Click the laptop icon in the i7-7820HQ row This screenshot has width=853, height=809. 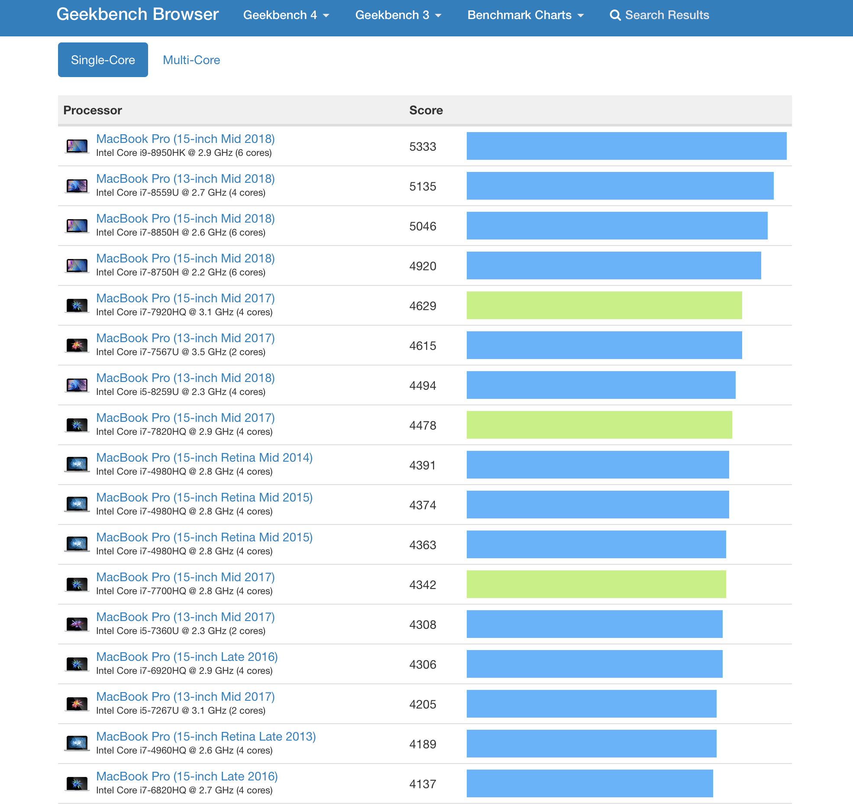point(77,425)
